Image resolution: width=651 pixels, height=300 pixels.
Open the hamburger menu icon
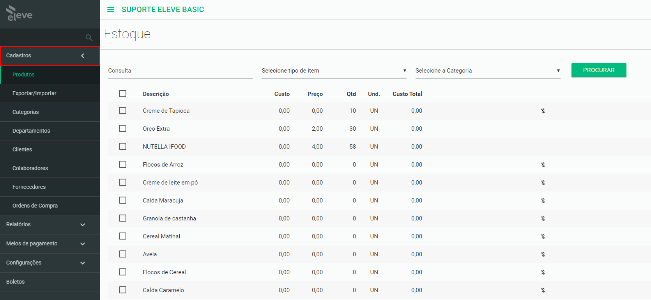(x=111, y=9)
